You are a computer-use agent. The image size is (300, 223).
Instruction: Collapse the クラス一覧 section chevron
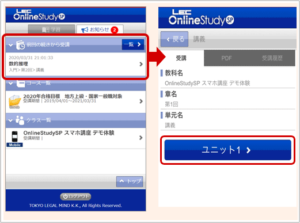[x=11, y=120]
